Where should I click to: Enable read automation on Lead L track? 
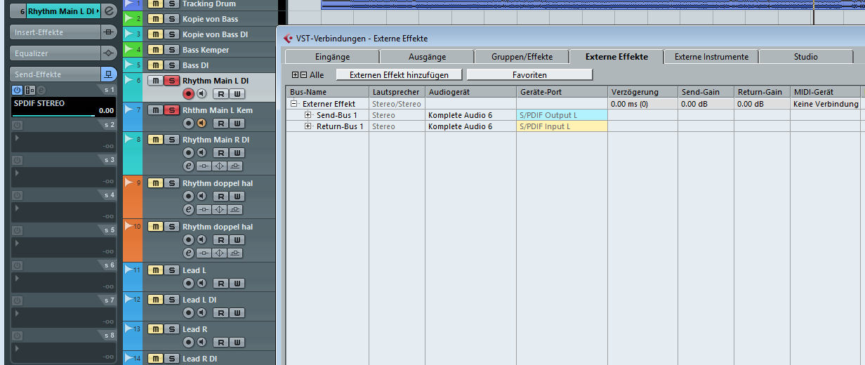point(220,284)
